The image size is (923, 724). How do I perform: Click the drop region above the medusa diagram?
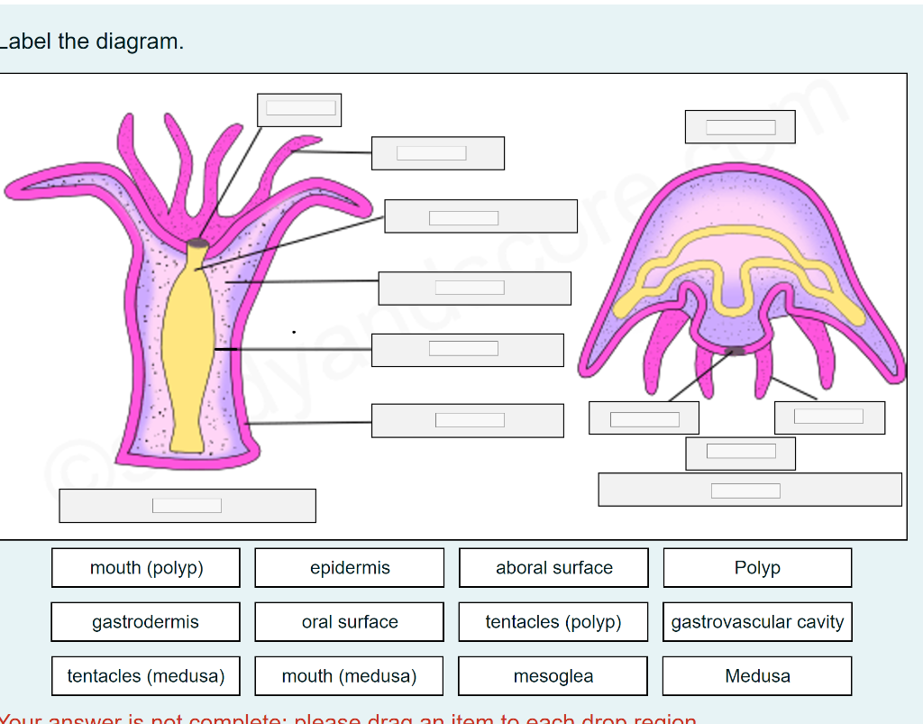click(x=740, y=126)
